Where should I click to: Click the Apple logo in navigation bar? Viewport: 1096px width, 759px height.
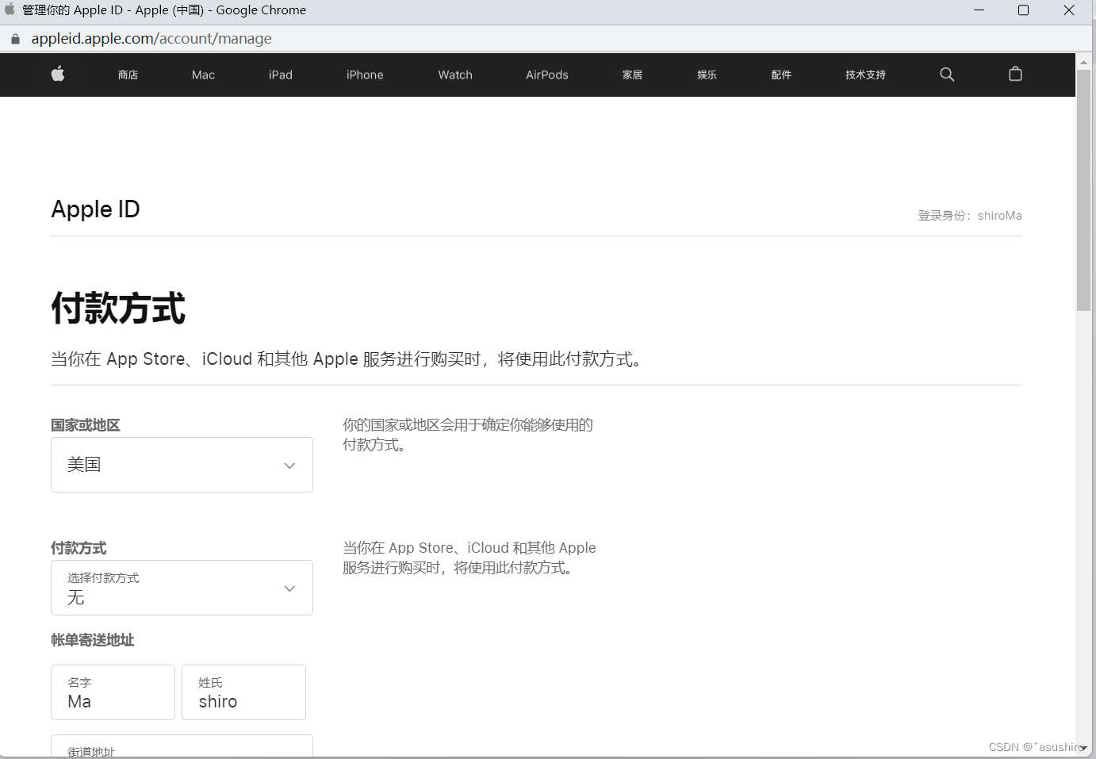[58, 74]
